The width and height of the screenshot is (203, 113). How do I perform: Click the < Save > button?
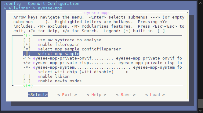pos(126,95)
